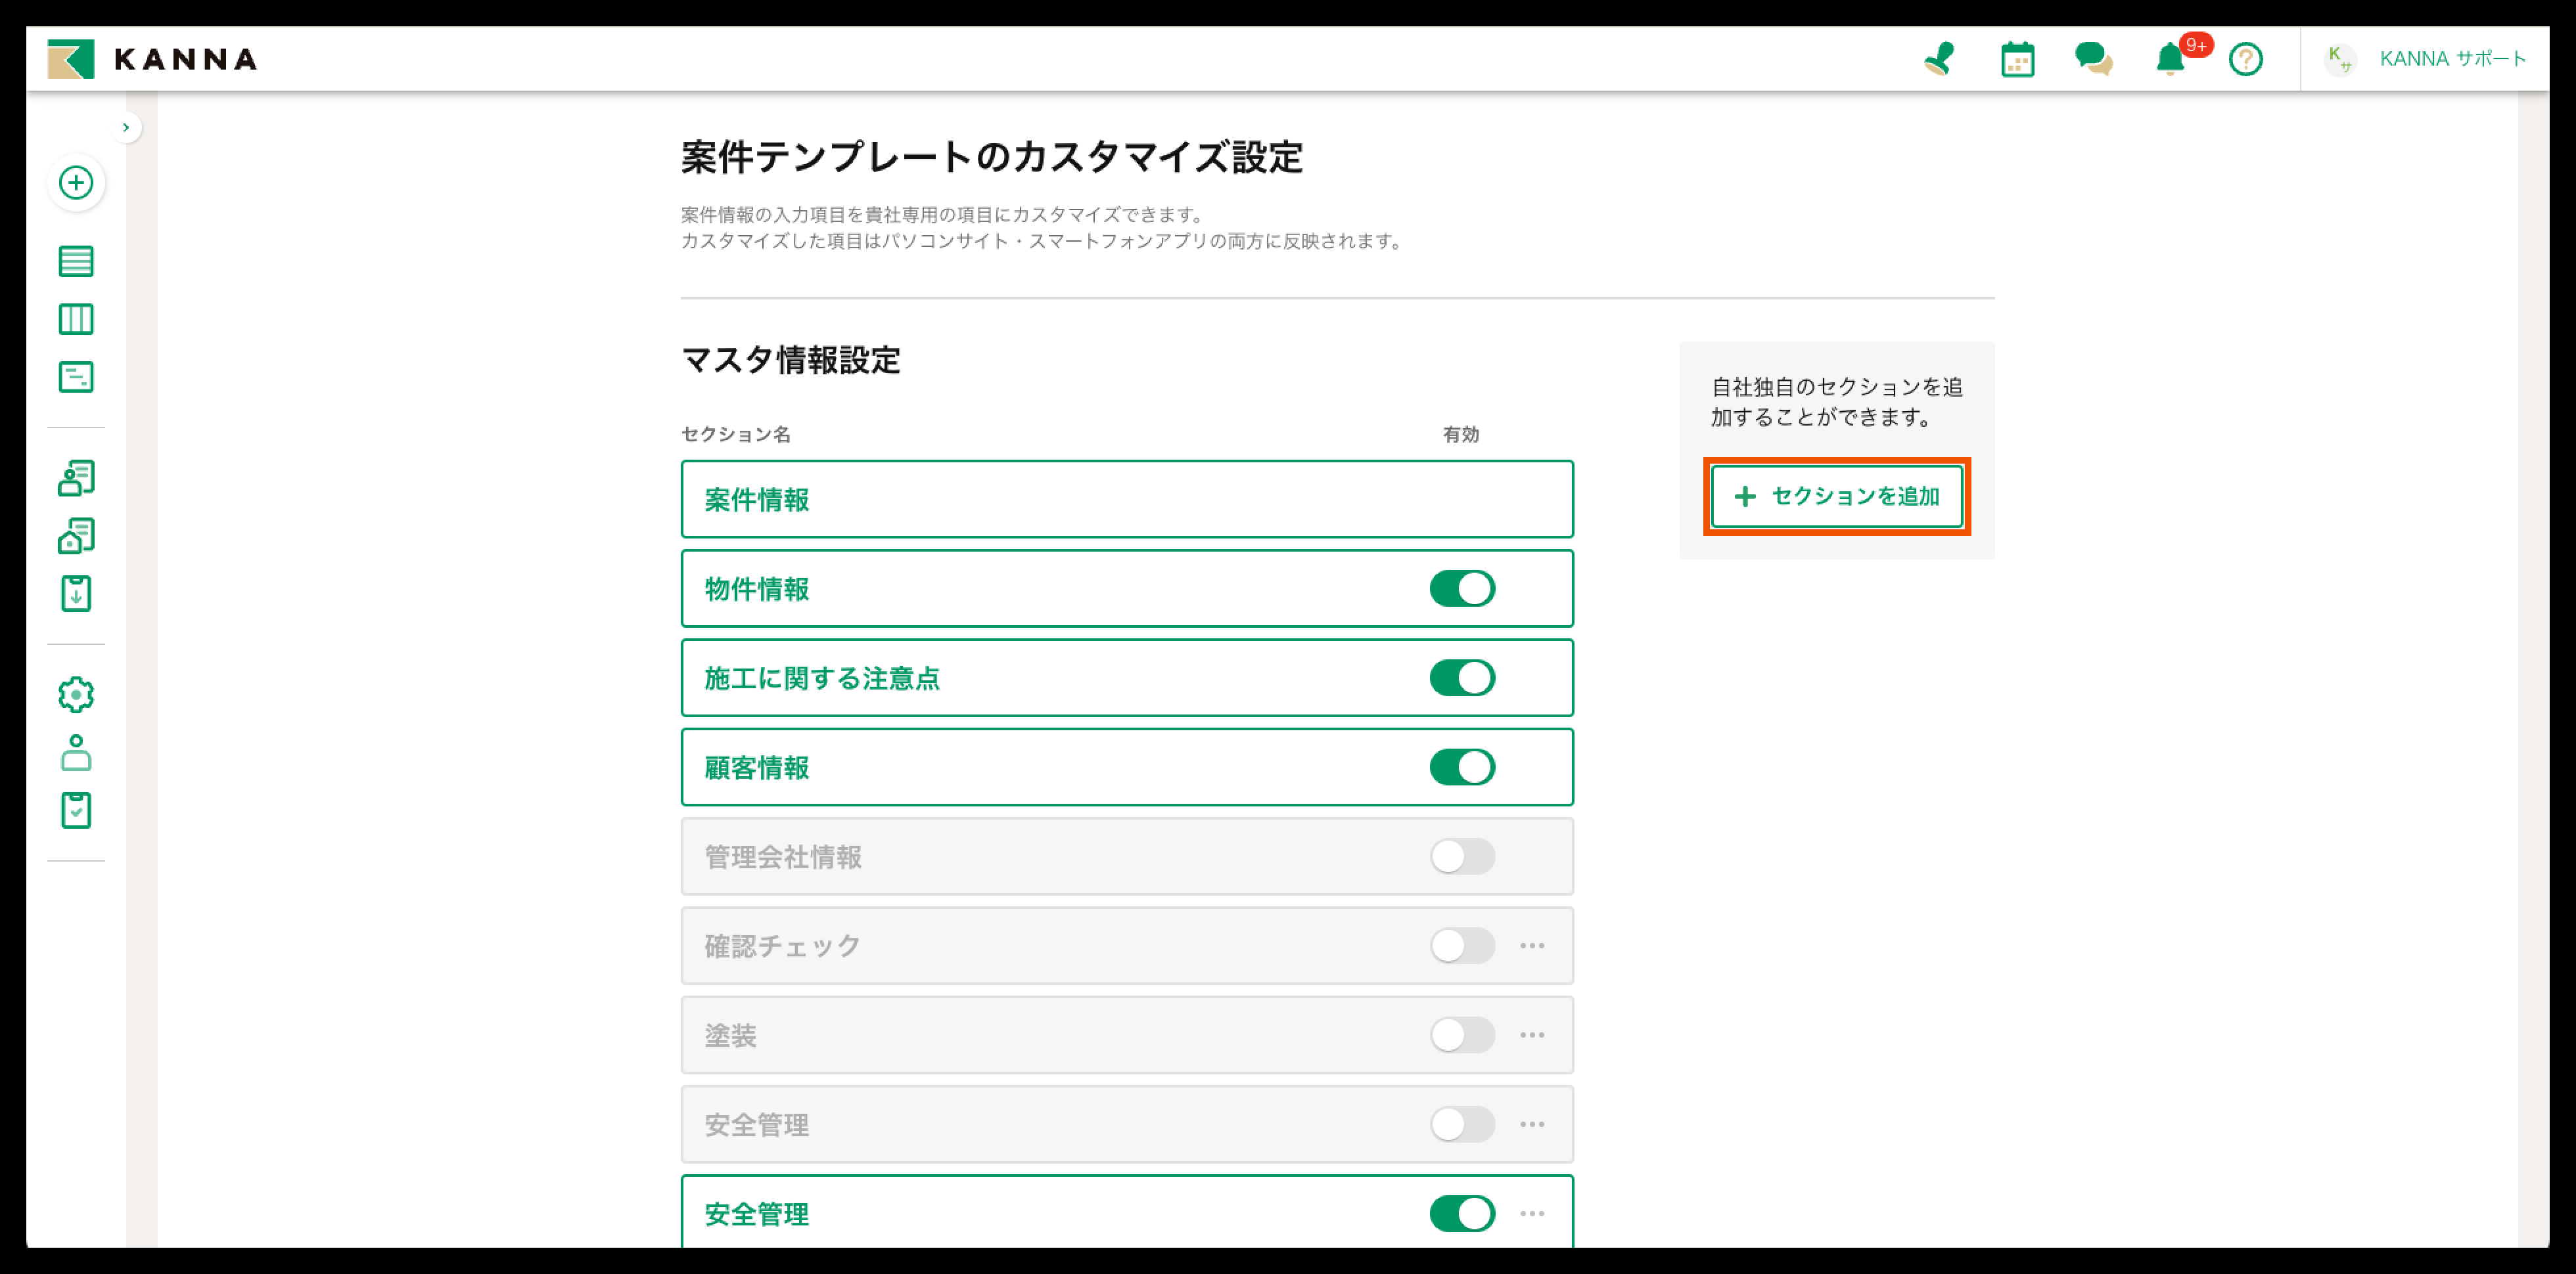
Task: Expand the left sidebar with chevron
Action: 126,127
